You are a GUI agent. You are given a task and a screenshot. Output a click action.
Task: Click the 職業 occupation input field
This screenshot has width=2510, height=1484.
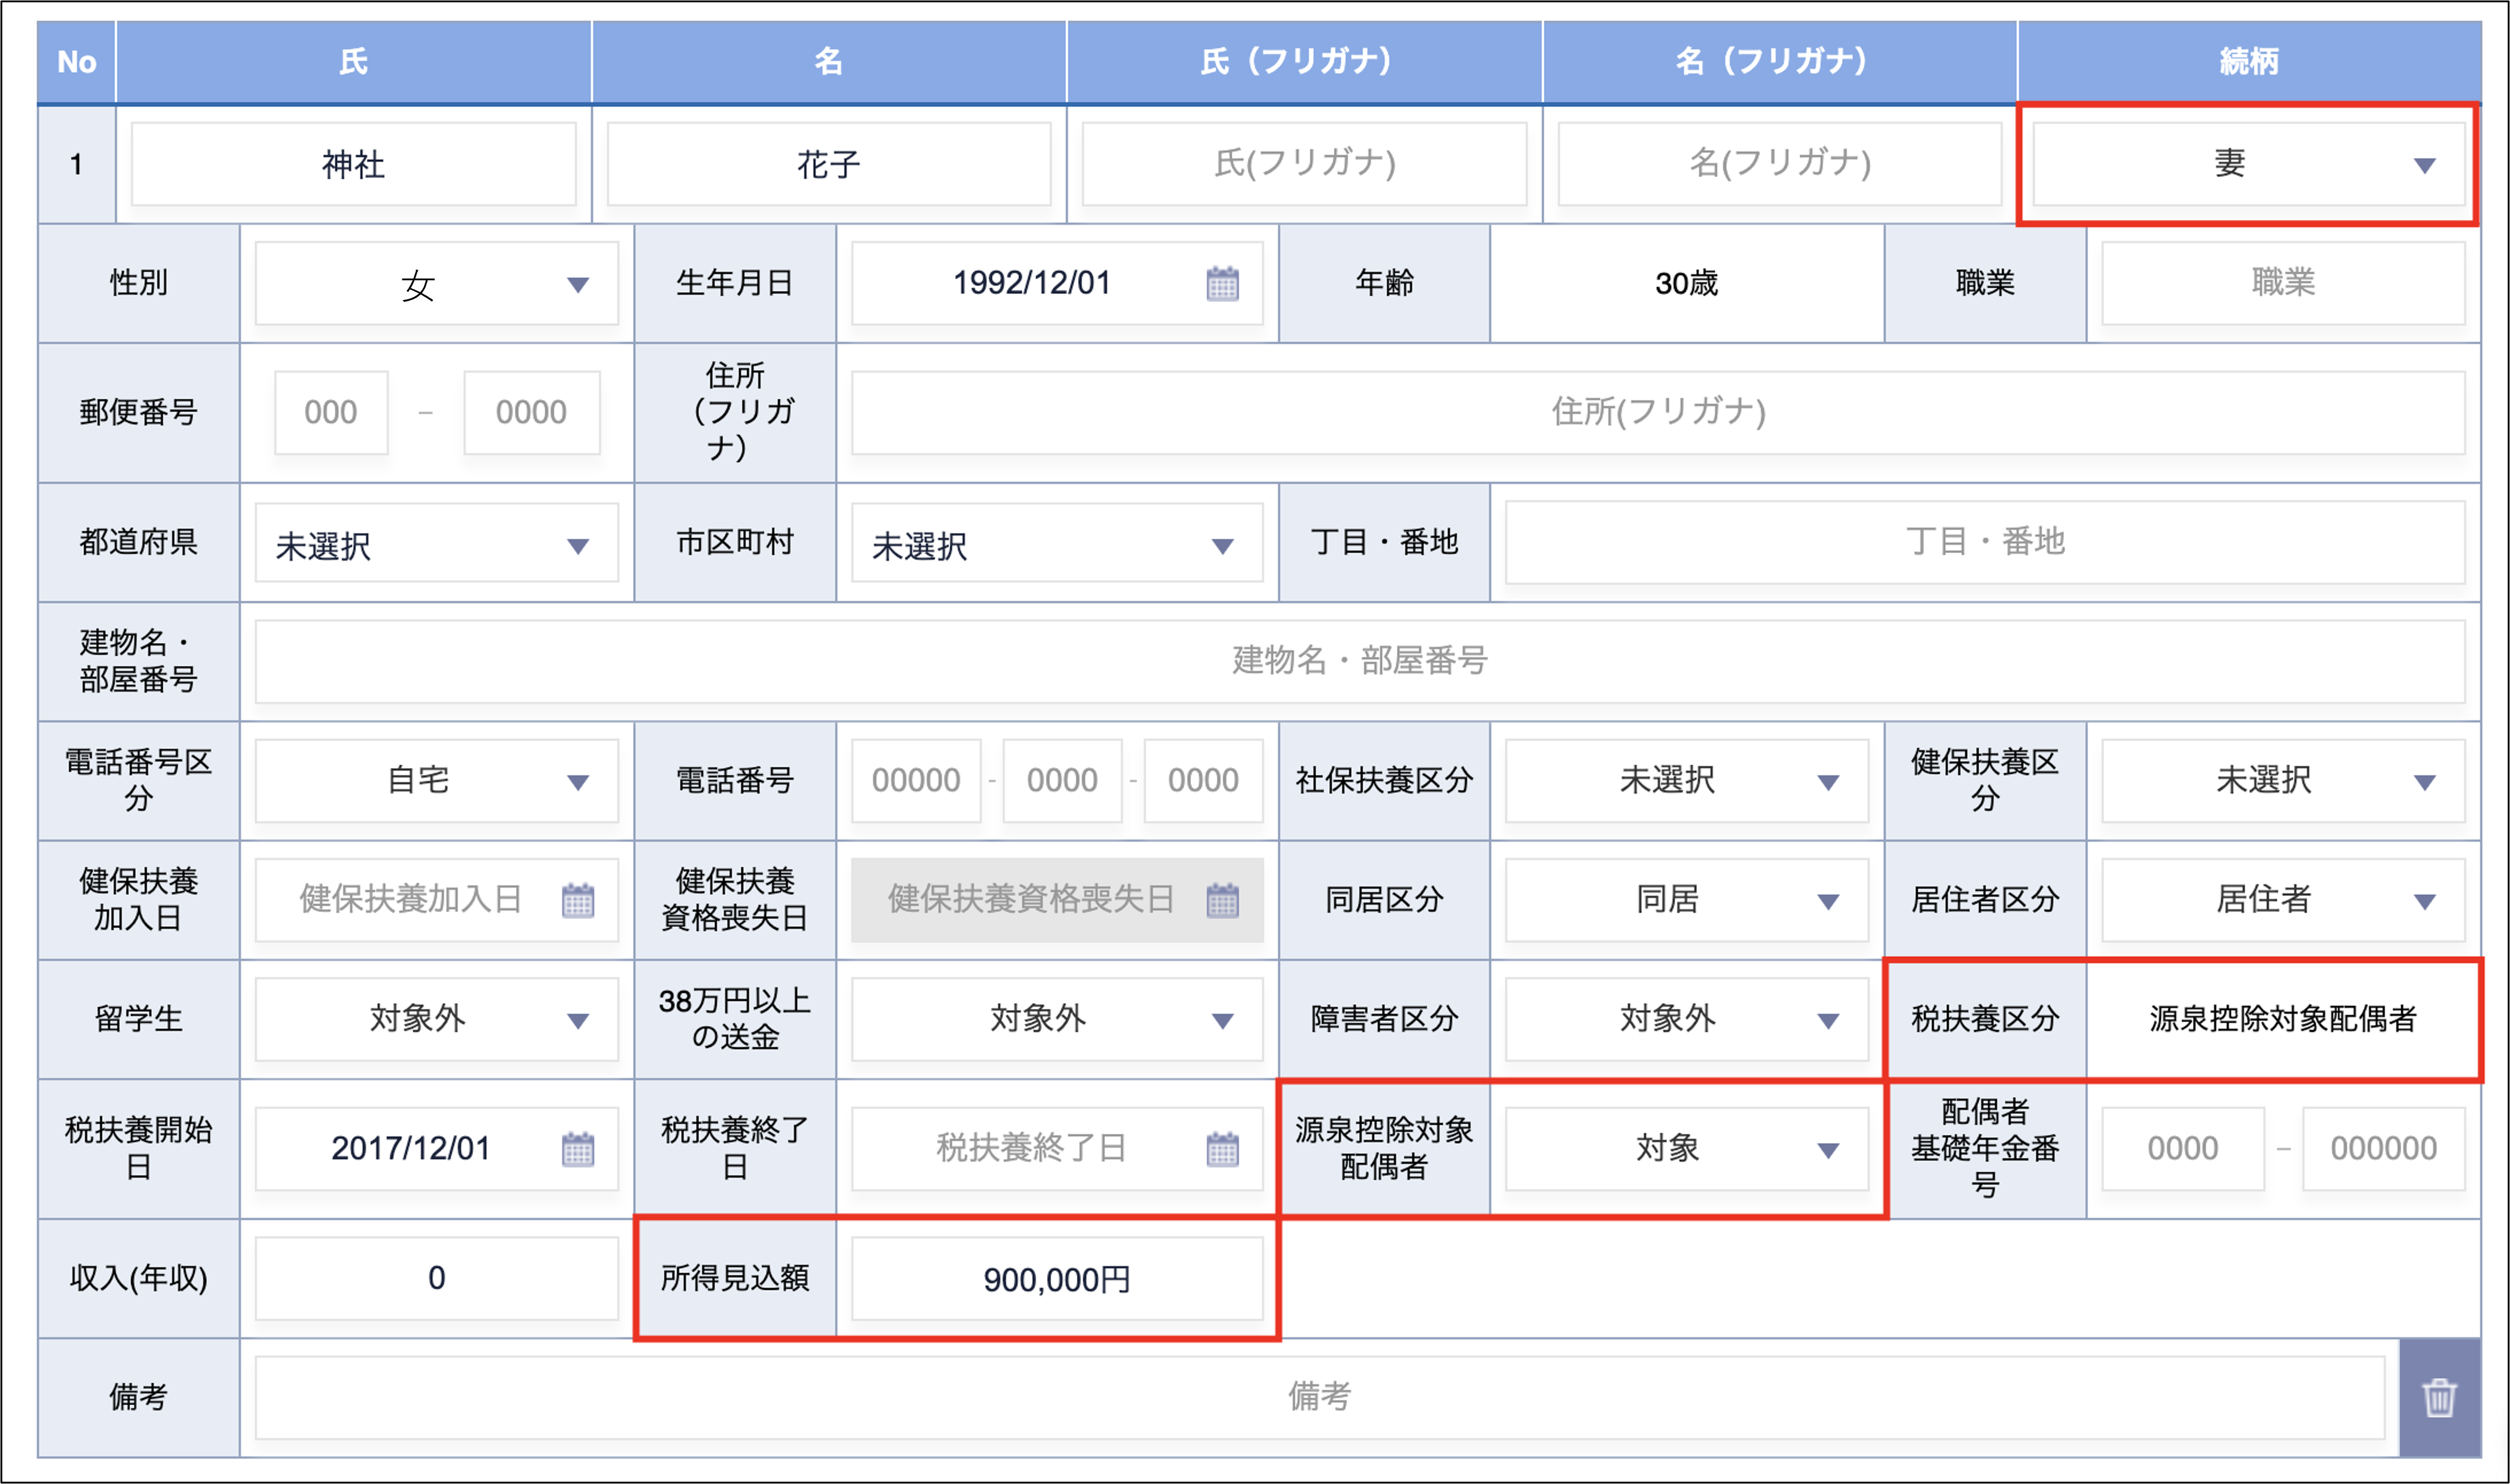point(2282,283)
